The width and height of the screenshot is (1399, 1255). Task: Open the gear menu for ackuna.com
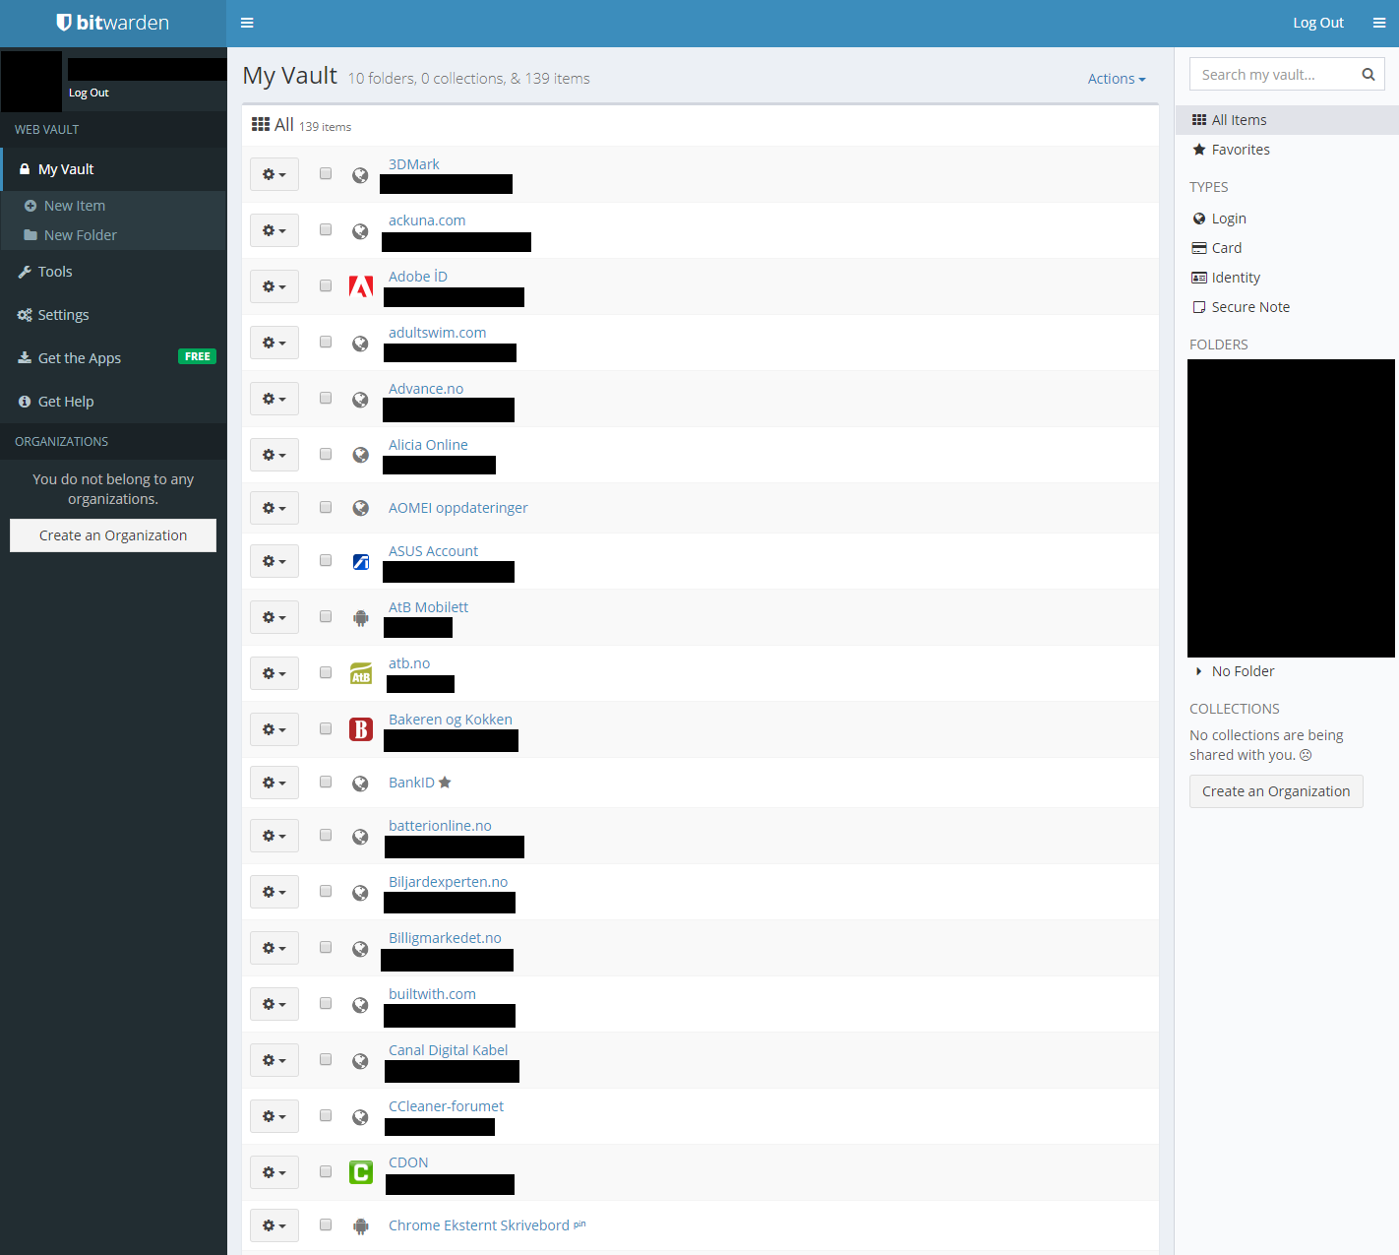(274, 230)
